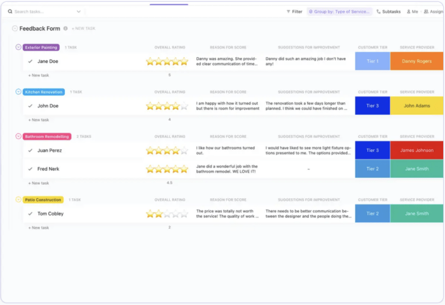Set Tom Cobley's rating to fifth star

point(184,214)
